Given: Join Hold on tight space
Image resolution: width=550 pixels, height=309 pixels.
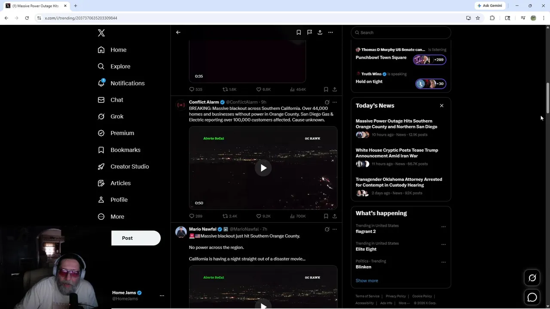Looking at the screenshot, I should pyautogui.click(x=401, y=81).
